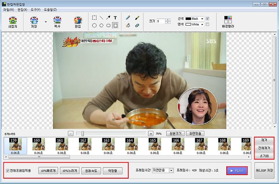Select the arrow drawing tool
This screenshot has height=184, width=279.
click(x=108, y=17)
